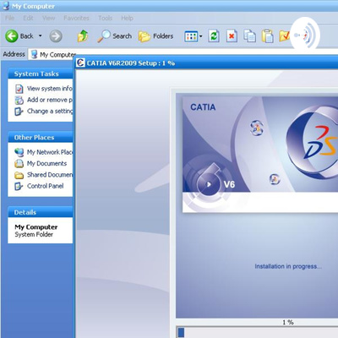The image size is (338, 338).
Task: Click the CATIA setup title bar icon
Action: (80, 63)
